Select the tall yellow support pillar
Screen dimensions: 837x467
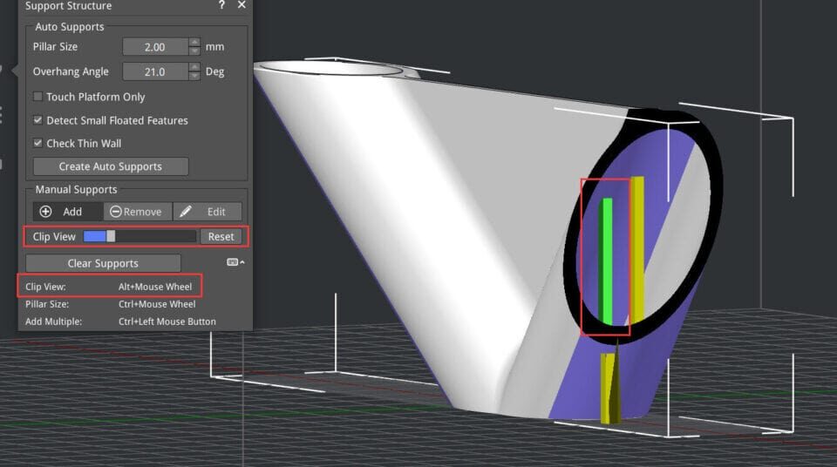click(x=637, y=248)
